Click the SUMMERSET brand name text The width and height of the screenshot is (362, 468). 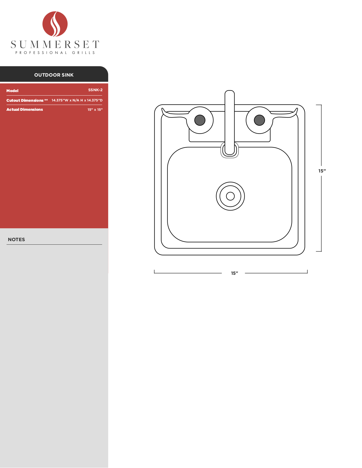tap(55, 44)
